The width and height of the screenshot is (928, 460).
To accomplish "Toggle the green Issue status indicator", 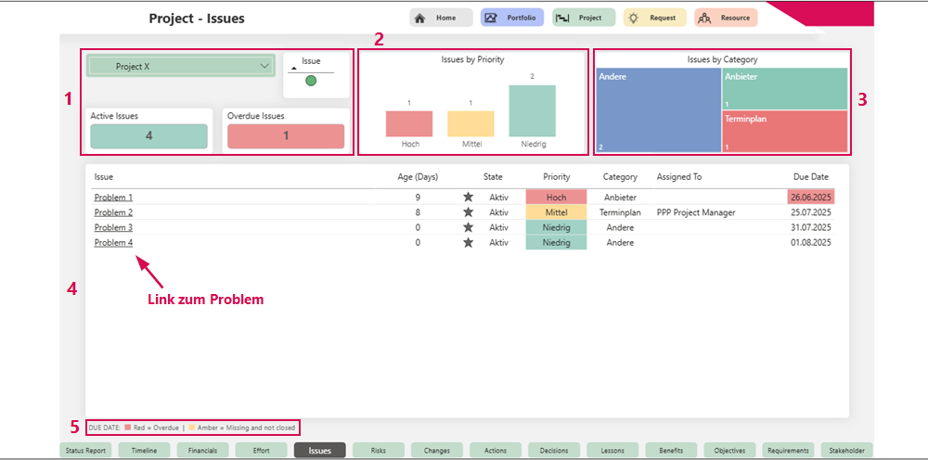I will click(311, 82).
